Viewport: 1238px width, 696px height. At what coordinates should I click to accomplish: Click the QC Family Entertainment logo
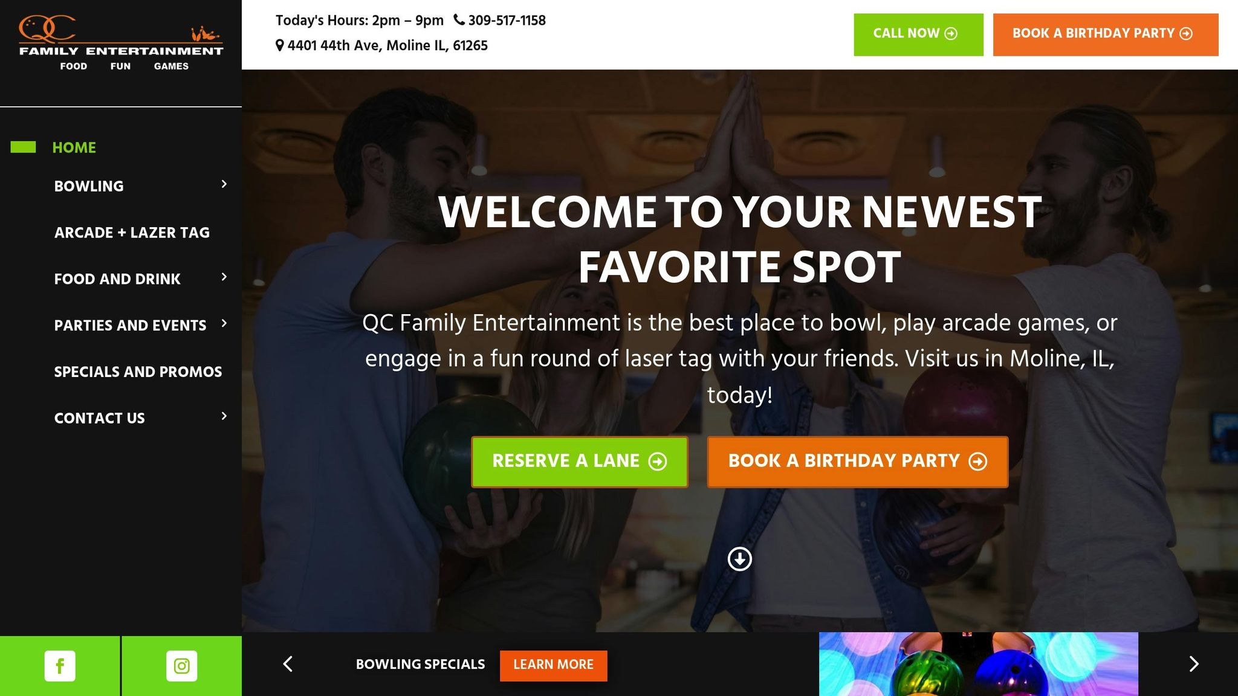pos(121,42)
